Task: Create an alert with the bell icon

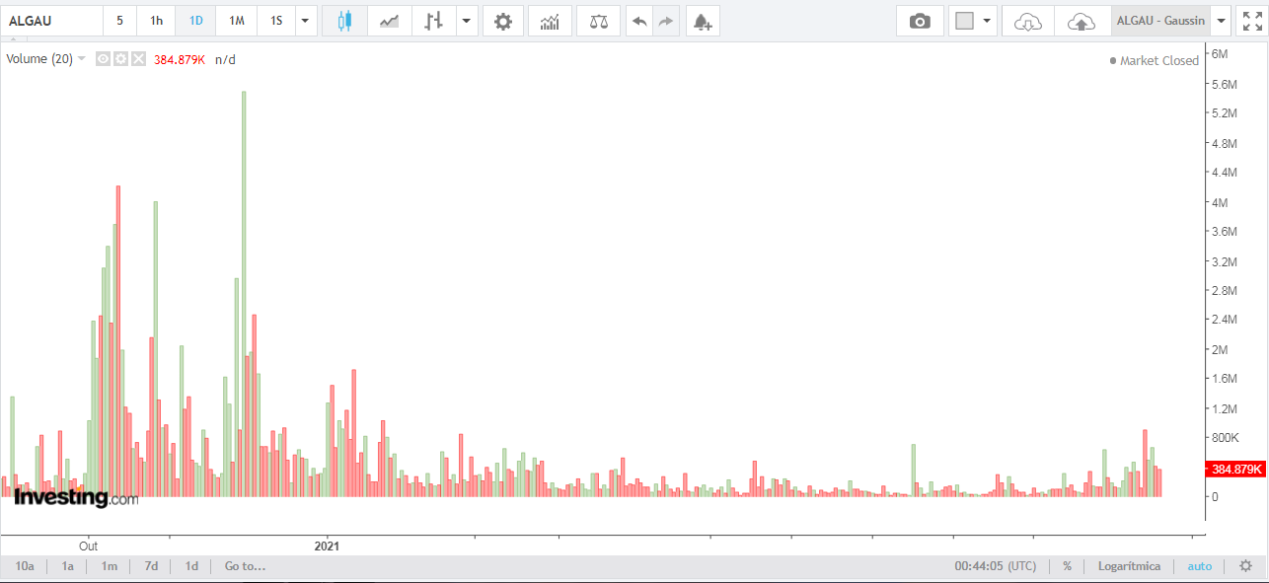Action: [x=702, y=21]
